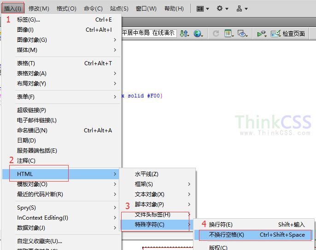Open the gear extensions menu icon
Viewport: 316px width, 250px height.
222,9
